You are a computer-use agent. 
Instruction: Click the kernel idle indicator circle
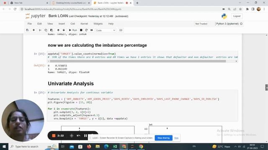point(241,24)
